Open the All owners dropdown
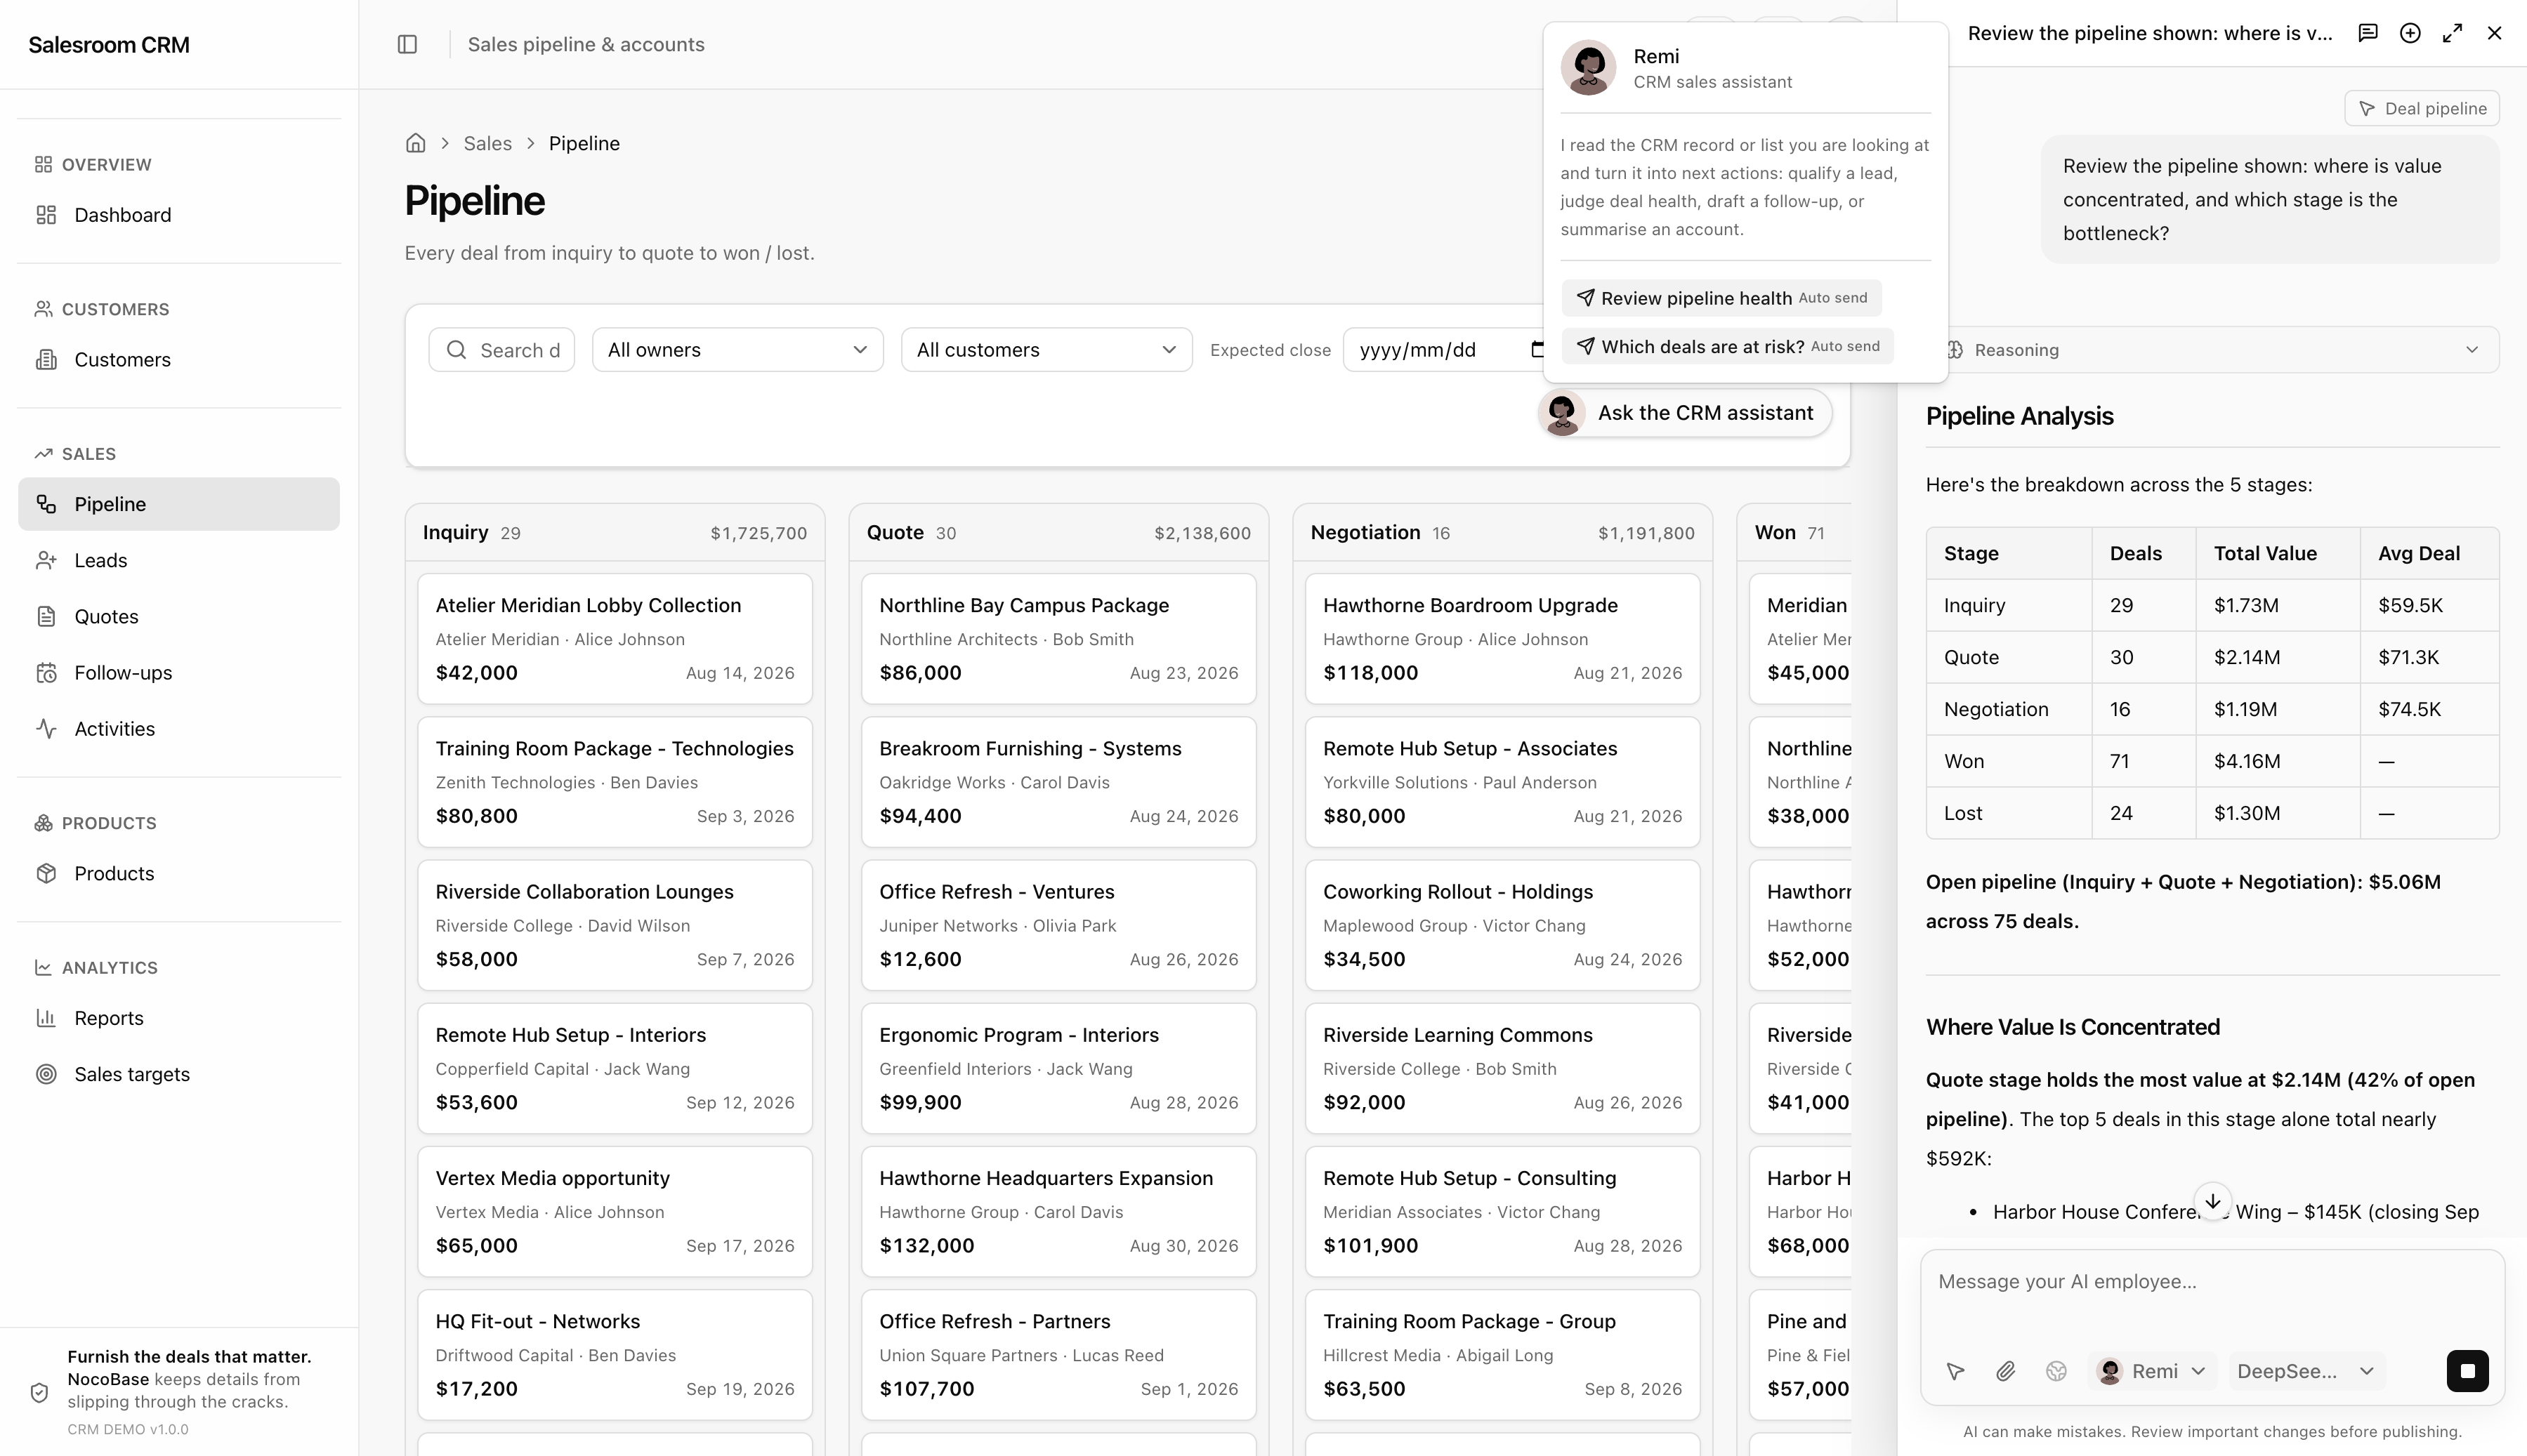The height and width of the screenshot is (1456, 2527). pos(737,350)
